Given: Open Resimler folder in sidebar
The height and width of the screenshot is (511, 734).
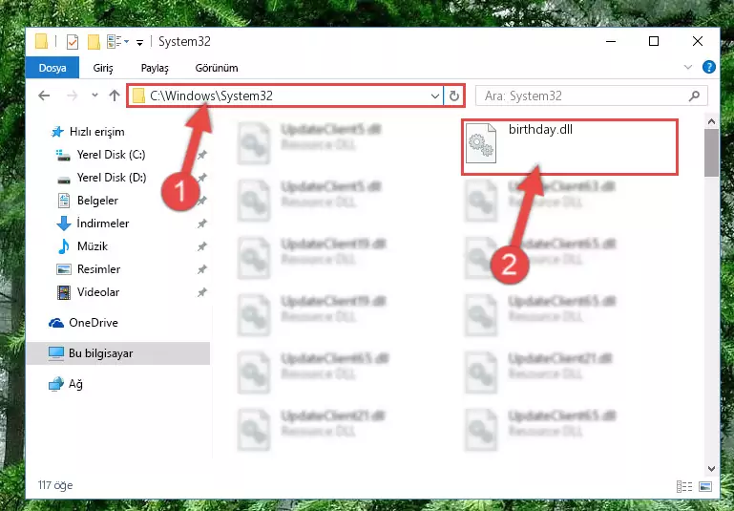Looking at the screenshot, I should coord(89,269).
